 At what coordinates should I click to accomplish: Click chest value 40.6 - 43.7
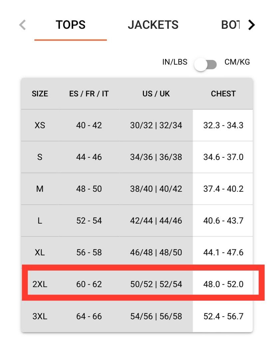point(223,221)
